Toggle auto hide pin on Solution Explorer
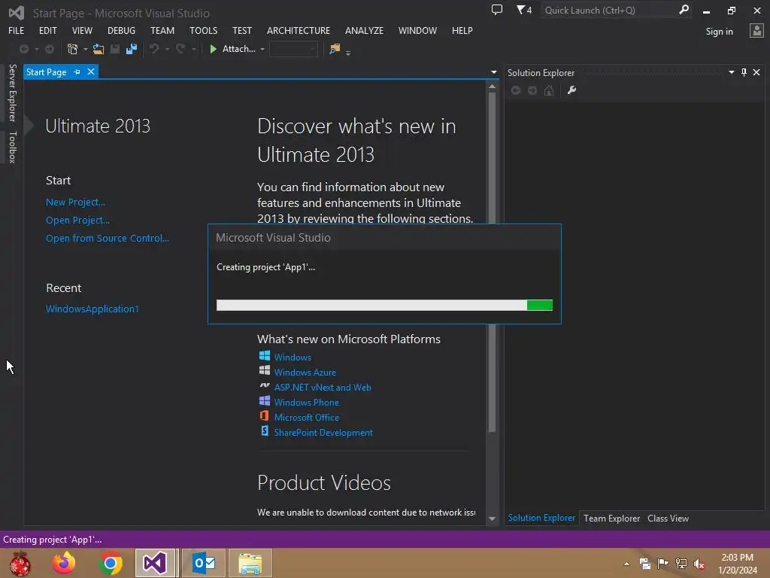The width and height of the screenshot is (770, 578). pyautogui.click(x=744, y=72)
